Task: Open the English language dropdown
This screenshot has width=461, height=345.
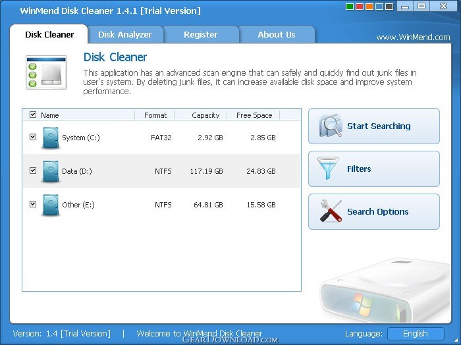Action: coord(416,334)
